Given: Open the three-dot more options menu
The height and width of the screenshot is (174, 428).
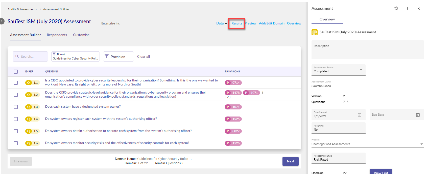Looking at the screenshot, I should [407, 9].
